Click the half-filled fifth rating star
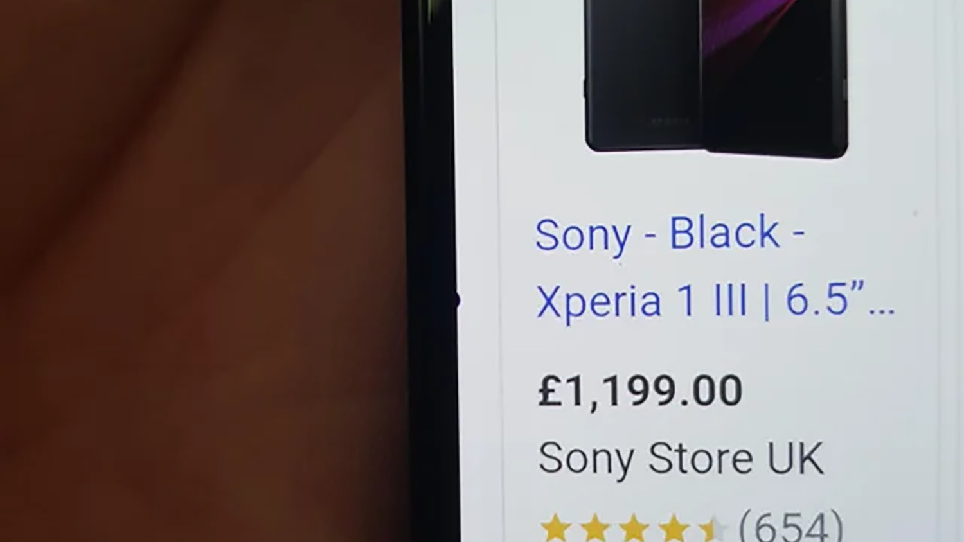This screenshot has width=964, height=542. 712,528
